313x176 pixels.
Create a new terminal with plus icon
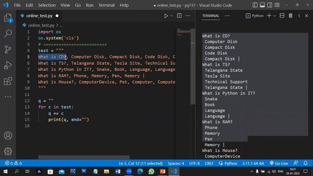point(269,16)
